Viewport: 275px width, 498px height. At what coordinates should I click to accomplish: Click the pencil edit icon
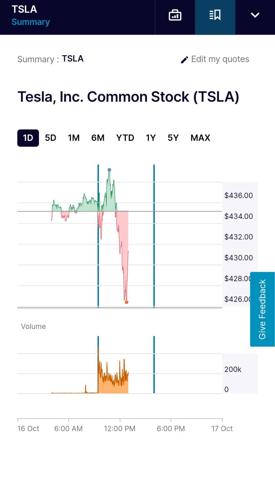pos(184,60)
